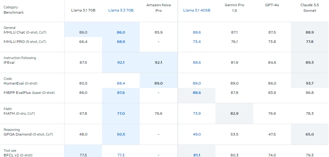Select the MMLU Chat benchmark row label
This screenshot has width=329, height=157.
[25, 32]
